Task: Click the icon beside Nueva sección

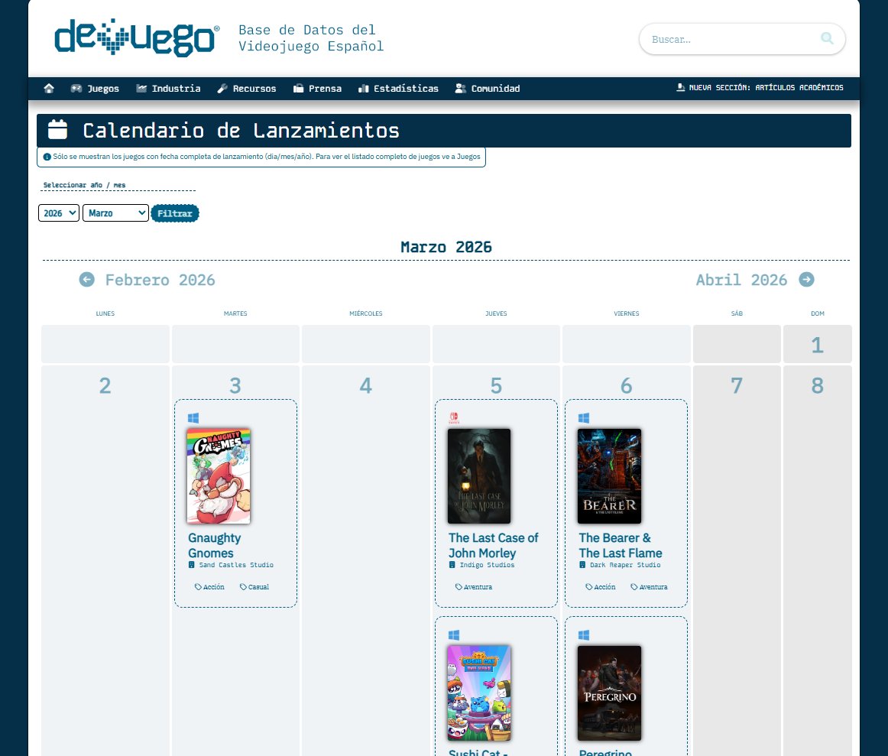Action: pyautogui.click(x=680, y=87)
